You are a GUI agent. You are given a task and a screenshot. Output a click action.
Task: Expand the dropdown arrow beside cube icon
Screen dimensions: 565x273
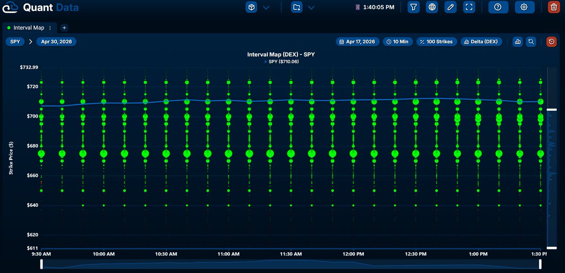(x=266, y=7)
